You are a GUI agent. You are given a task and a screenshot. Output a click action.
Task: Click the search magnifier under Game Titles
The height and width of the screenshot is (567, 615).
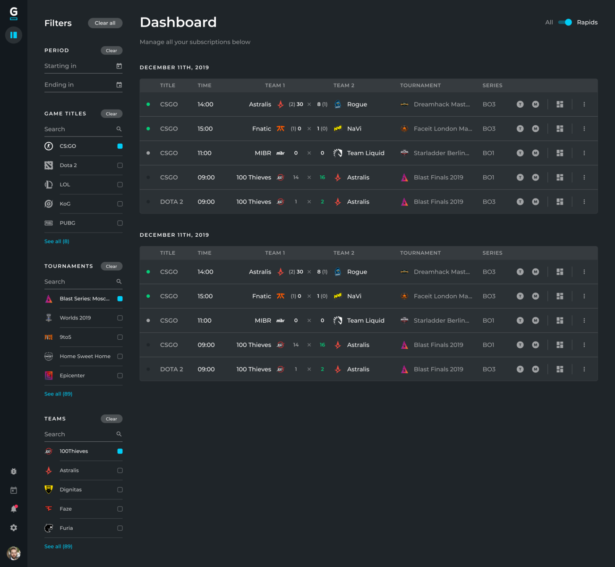click(x=119, y=129)
